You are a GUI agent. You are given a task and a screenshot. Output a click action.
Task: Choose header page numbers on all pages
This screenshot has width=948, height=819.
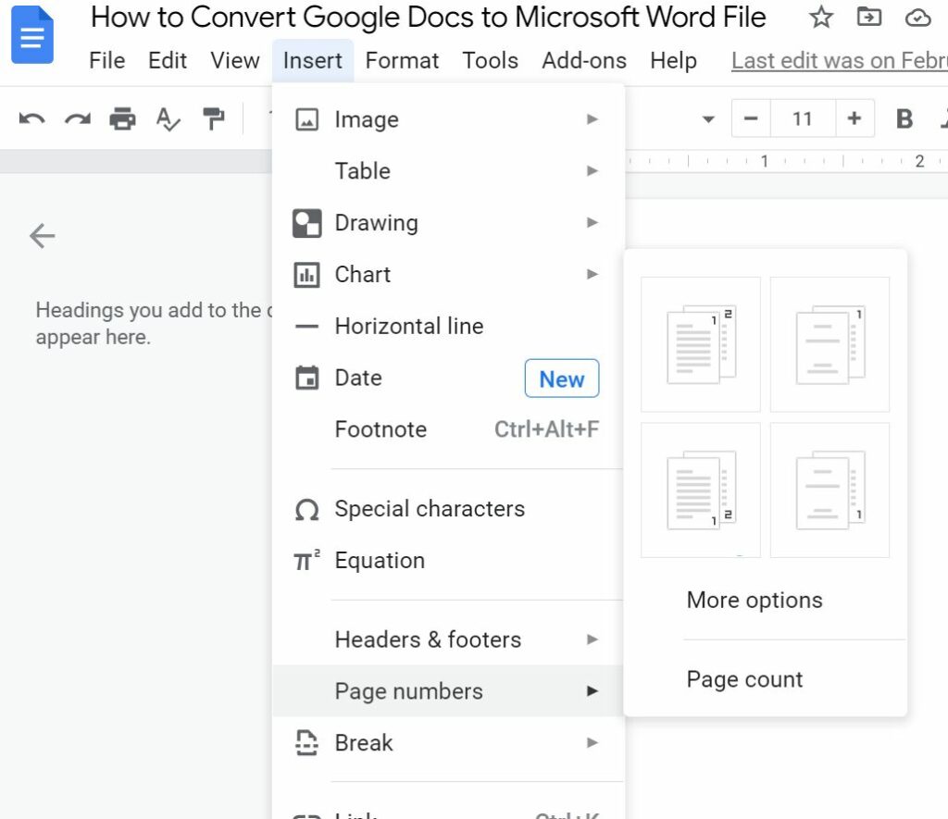coord(700,344)
